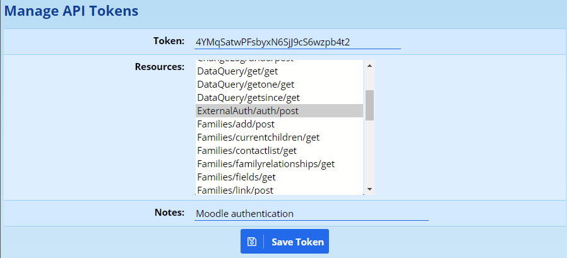Screen dimensions: 567x258
Task: Click the Notes input field
Action: 311,213
